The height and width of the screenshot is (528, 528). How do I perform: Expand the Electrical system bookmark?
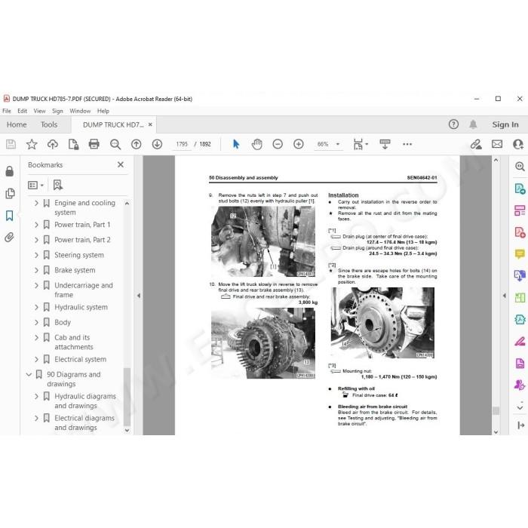[x=36, y=359]
